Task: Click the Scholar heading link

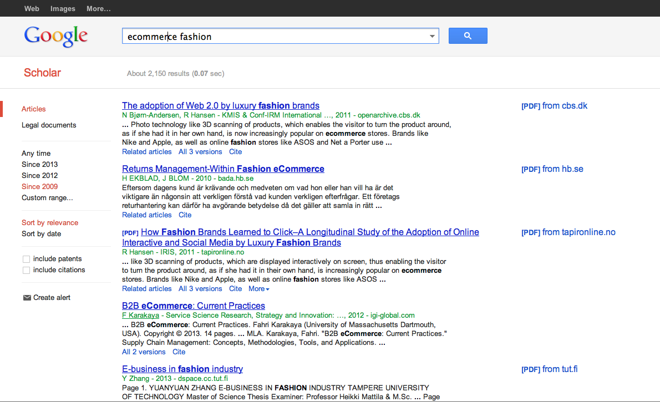Action: coord(43,73)
